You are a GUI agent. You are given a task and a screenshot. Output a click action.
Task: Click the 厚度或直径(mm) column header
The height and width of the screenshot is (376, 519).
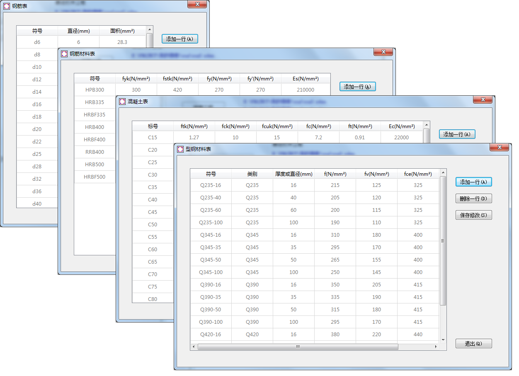[x=293, y=174]
